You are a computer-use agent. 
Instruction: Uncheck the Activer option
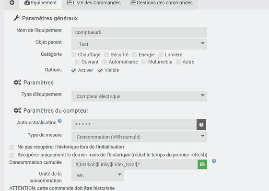(74, 70)
